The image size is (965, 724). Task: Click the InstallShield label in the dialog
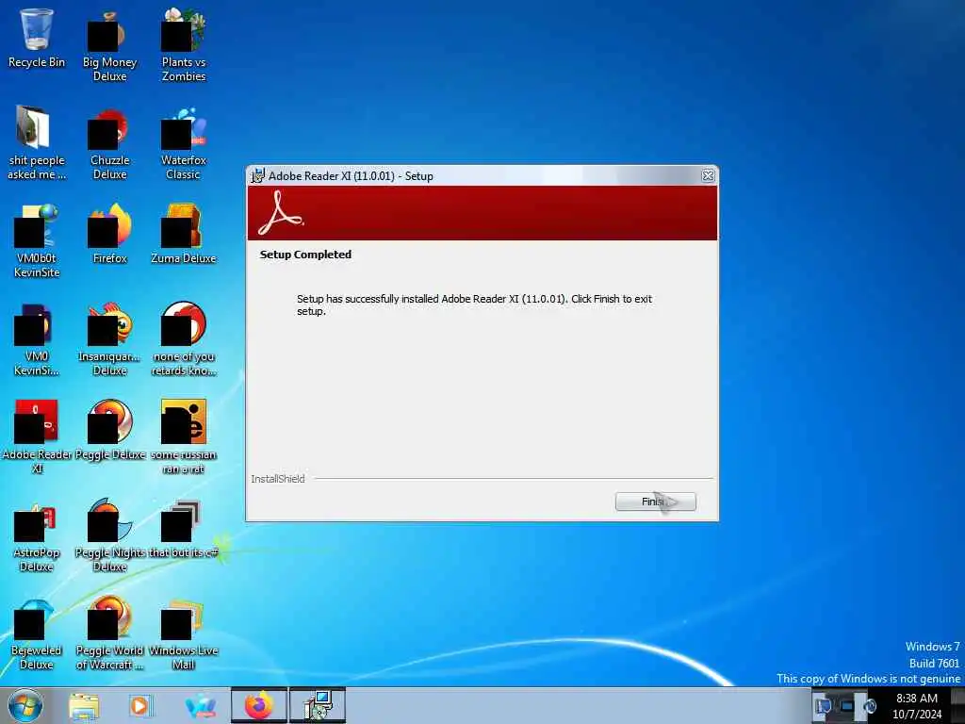(278, 479)
